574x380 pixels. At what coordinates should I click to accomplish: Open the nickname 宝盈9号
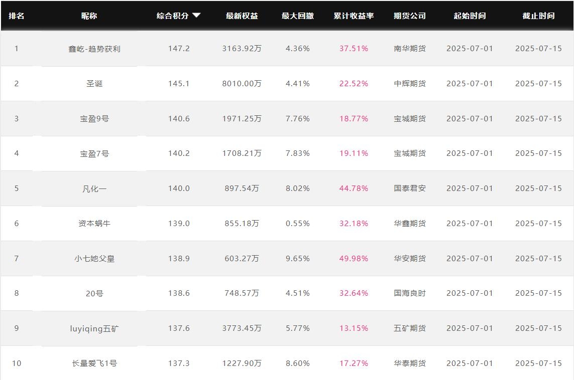point(94,119)
